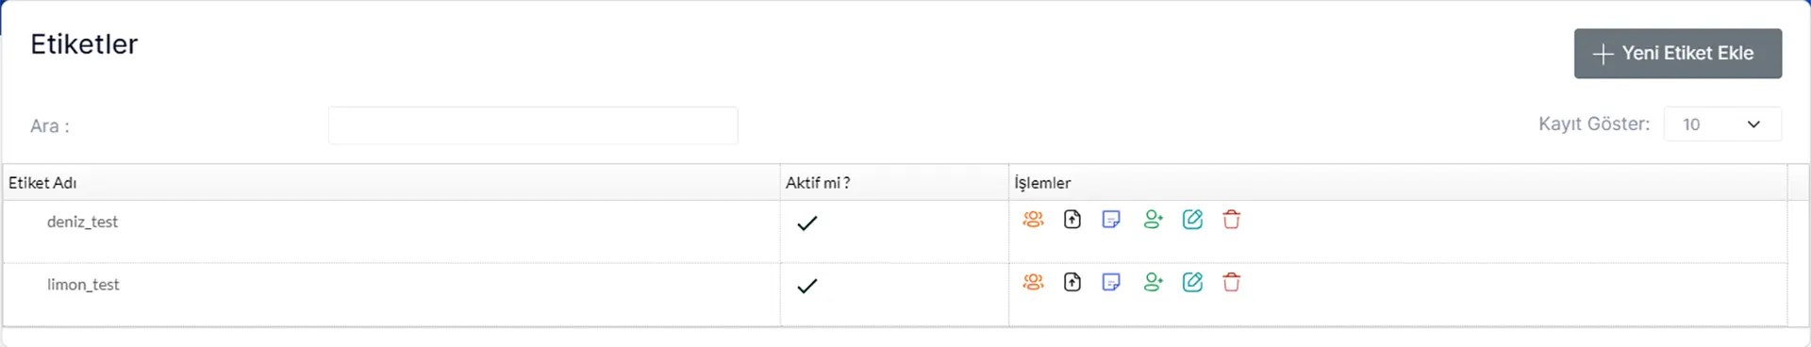The image size is (1811, 347).
Task: Click file upload icon in deniz_test row
Action: point(1072,220)
